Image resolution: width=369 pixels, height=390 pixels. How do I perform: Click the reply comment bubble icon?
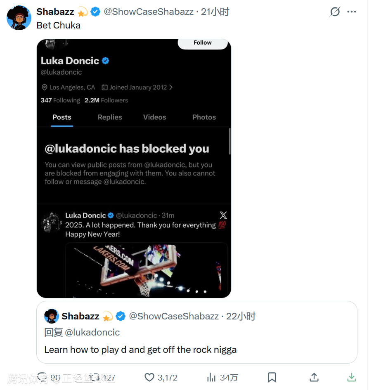point(43,377)
